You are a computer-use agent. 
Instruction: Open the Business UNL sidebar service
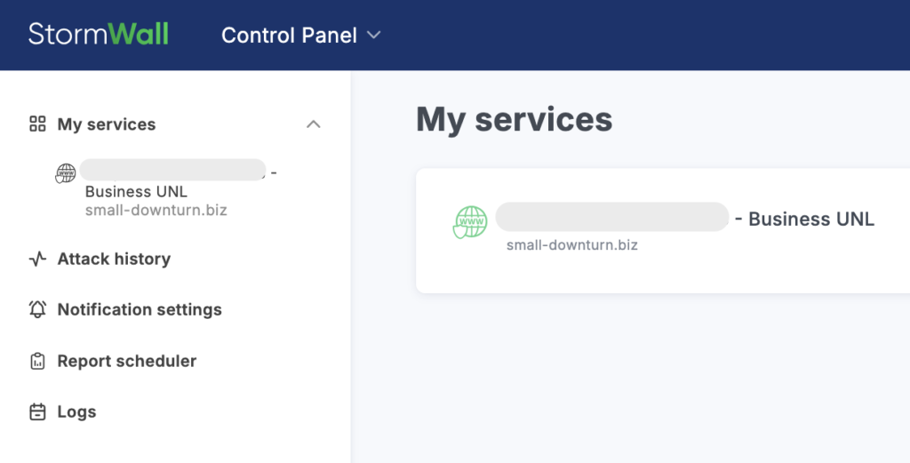[x=136, y=191]
